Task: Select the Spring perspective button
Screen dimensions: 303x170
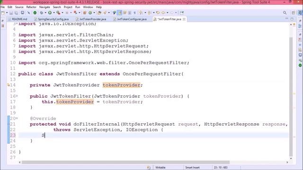Action: (x=300, y=13)
